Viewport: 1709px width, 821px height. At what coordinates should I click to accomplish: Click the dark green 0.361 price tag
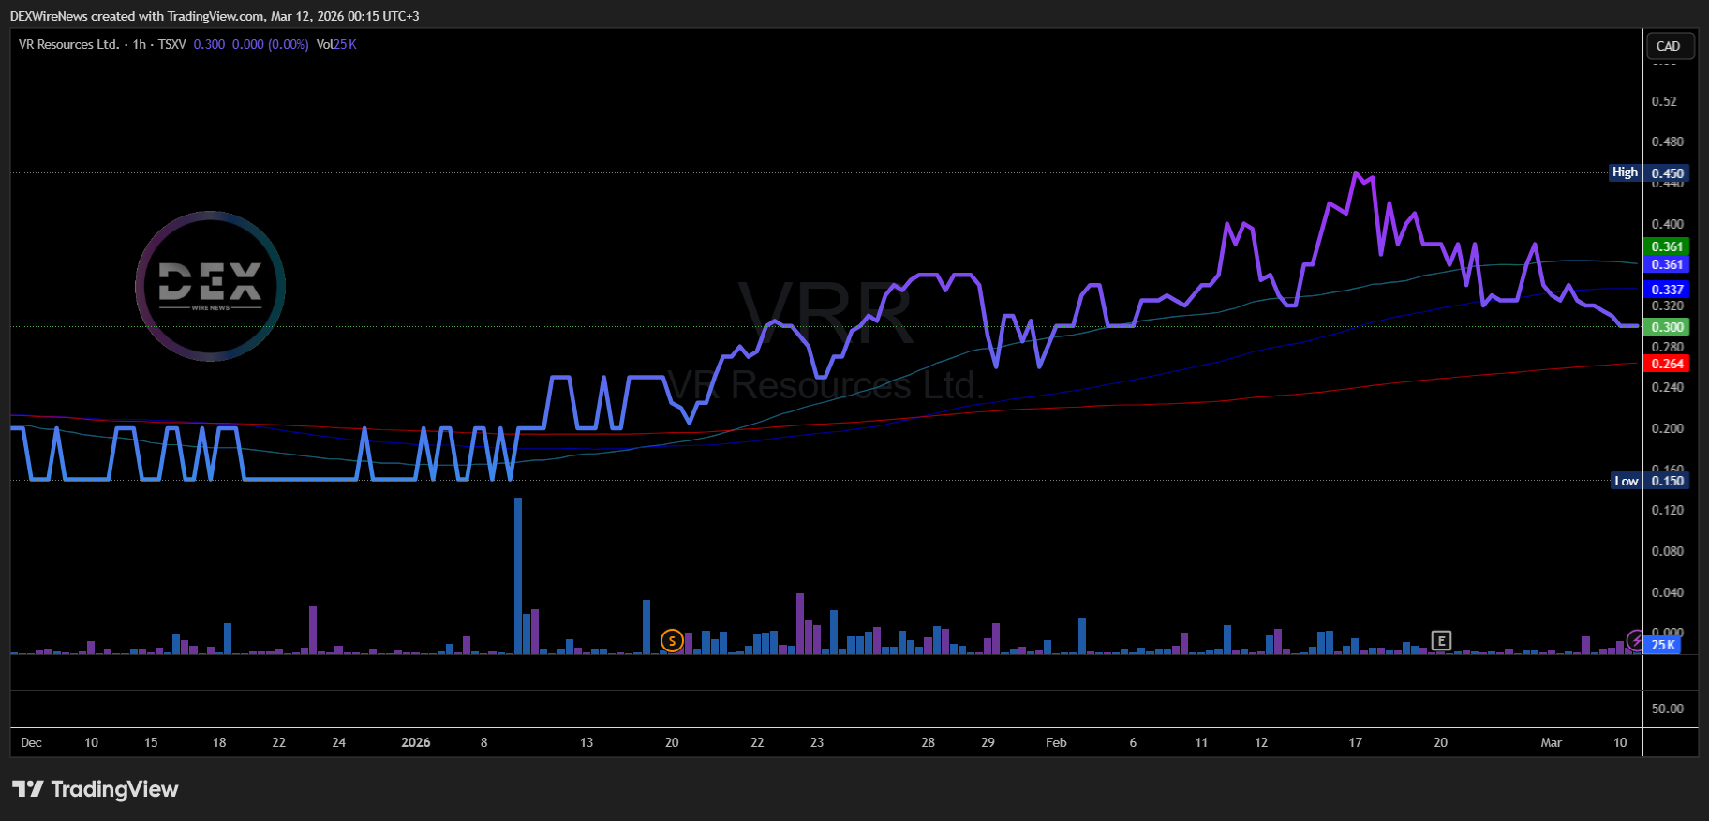1667,246
